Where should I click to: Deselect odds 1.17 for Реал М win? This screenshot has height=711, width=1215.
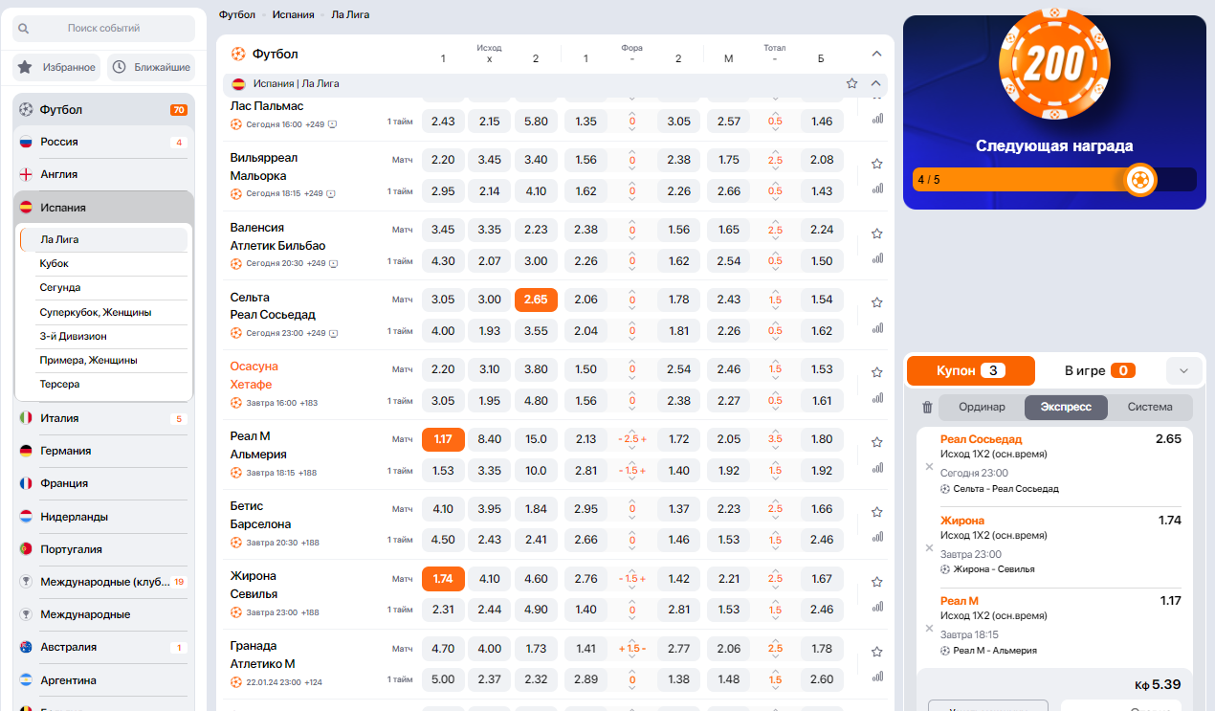(443, 439)
